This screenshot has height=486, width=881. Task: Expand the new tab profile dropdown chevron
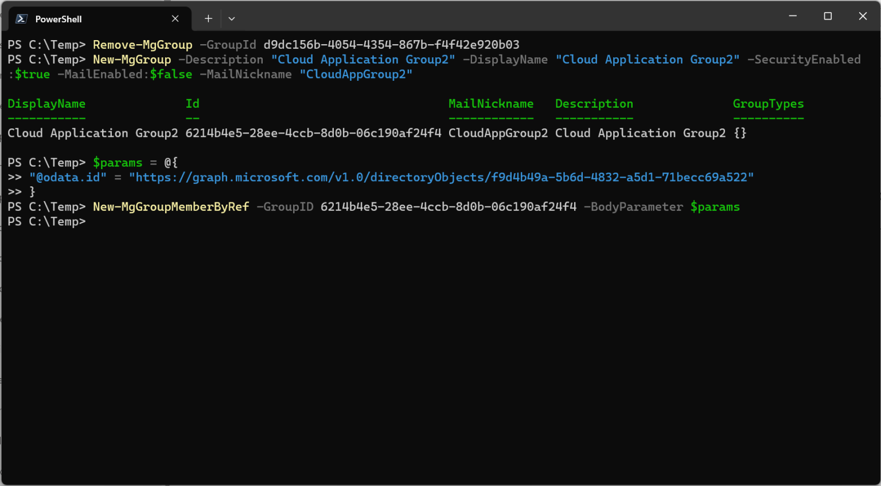click(232, 19)
